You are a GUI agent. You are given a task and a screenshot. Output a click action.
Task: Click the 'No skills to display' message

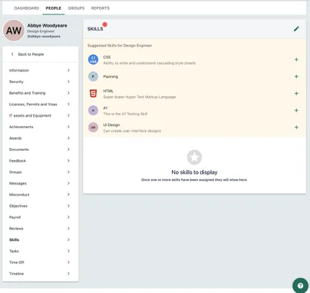coord(195,172)
